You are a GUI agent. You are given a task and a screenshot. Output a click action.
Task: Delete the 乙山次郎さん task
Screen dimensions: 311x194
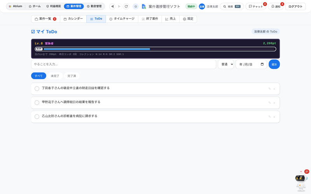coord(274,117)
